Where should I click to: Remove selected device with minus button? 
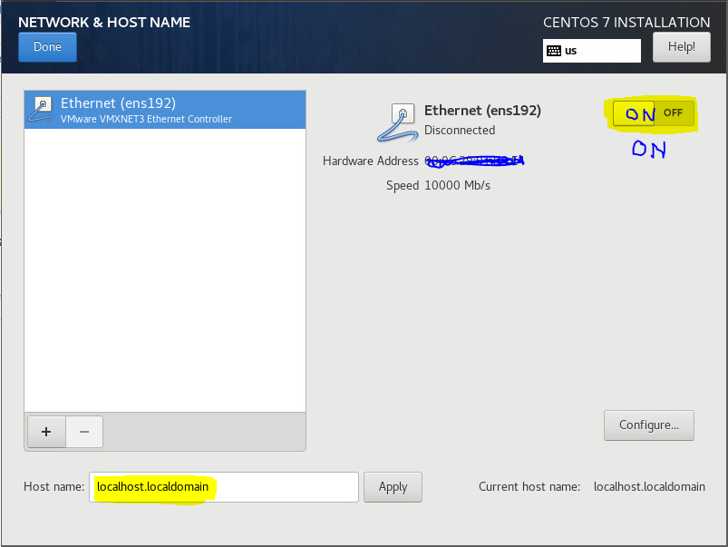pos(84,432)
